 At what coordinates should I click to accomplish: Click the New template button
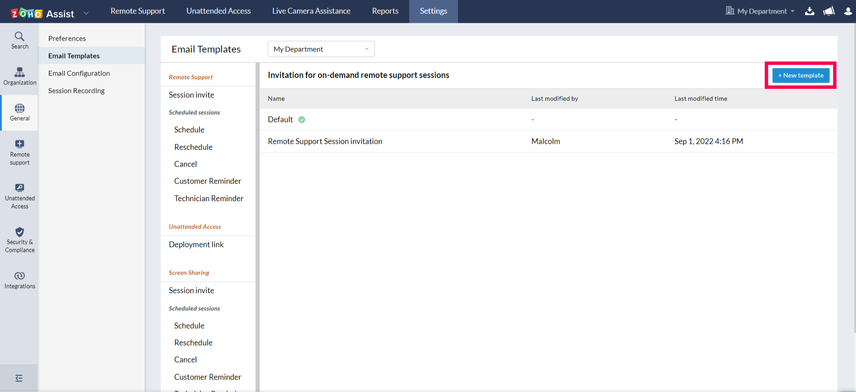pyautogui.click(x=801, y=75)
